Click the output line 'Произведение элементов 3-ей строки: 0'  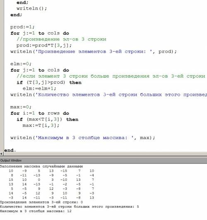point(41,202)
